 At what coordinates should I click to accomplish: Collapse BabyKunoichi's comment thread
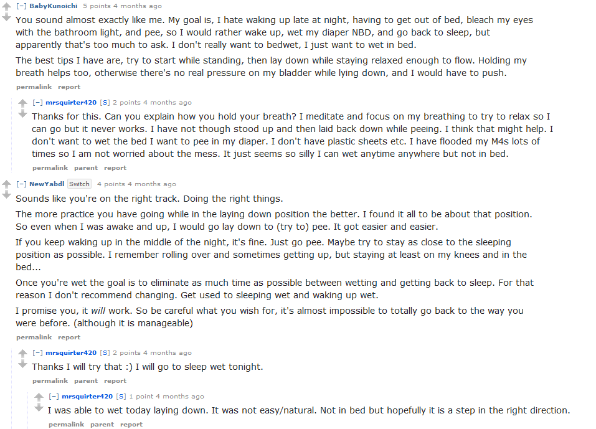click(21, 6)
